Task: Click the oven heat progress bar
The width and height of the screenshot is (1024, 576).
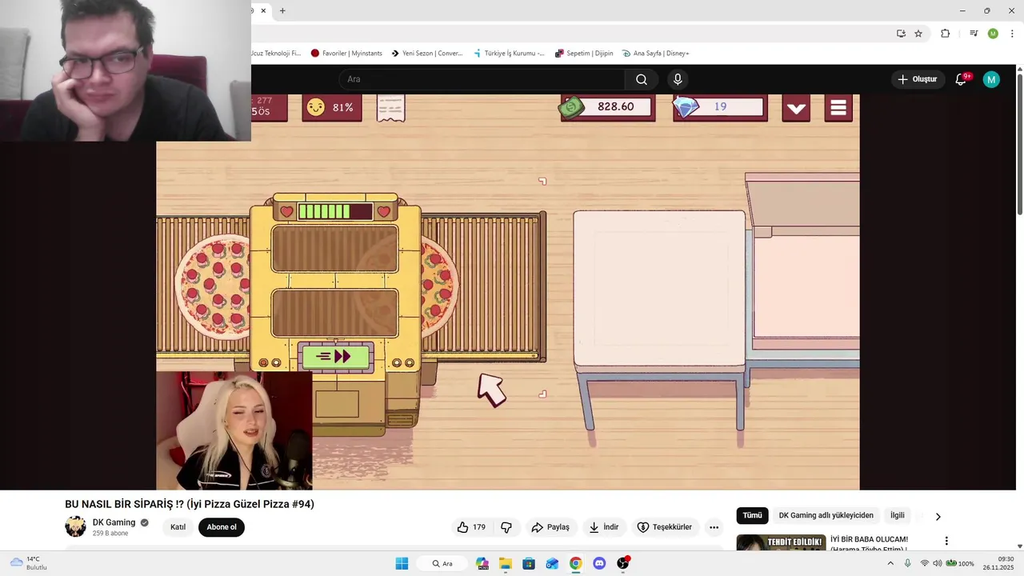Action: click(x=334, y=211)
